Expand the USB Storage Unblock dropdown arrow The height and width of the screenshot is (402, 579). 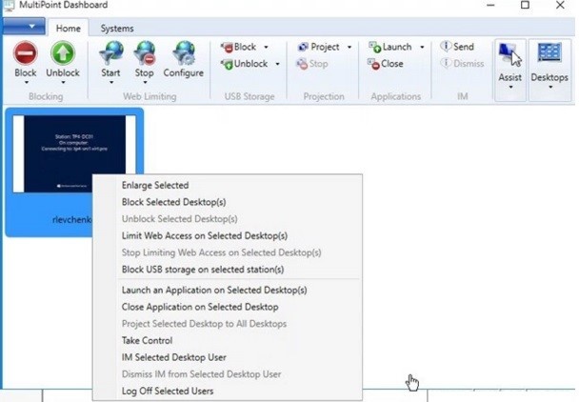click(x=277, y=64)
